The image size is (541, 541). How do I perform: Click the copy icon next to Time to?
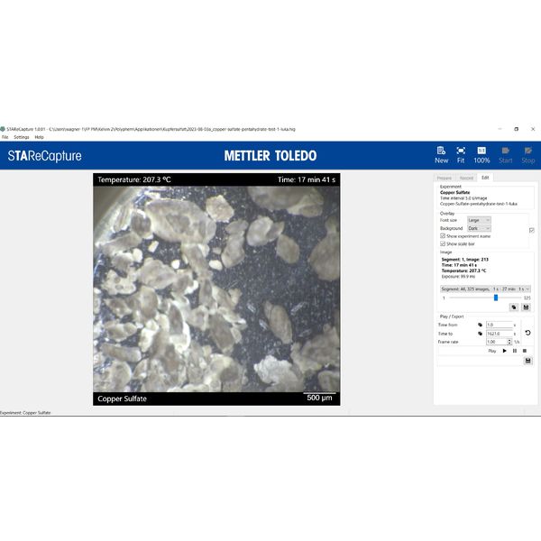coord(480,334)
